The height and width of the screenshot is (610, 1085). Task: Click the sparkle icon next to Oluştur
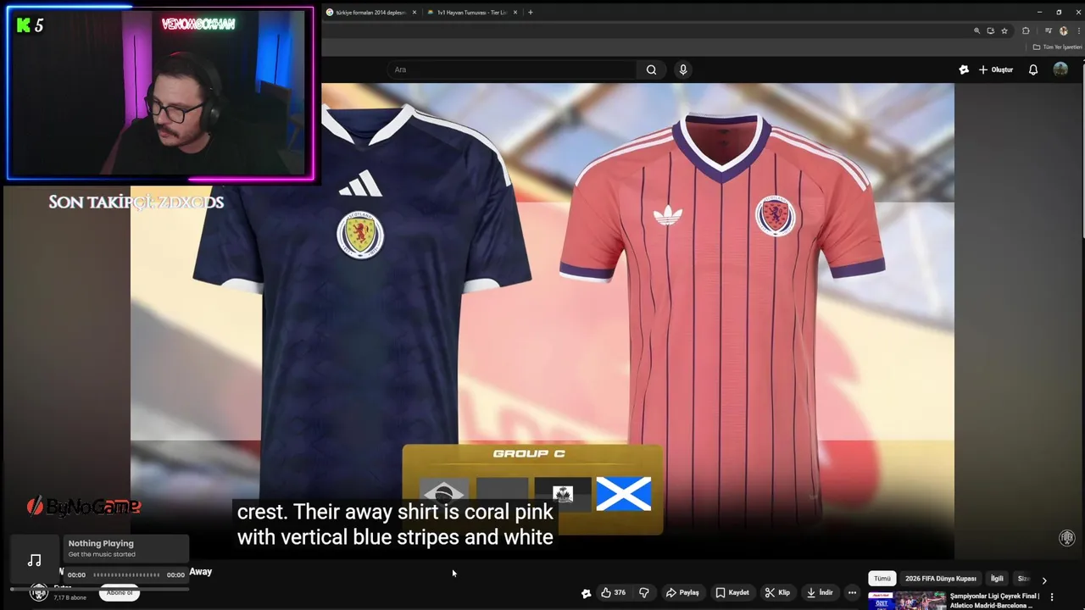[x=964, y=69]
